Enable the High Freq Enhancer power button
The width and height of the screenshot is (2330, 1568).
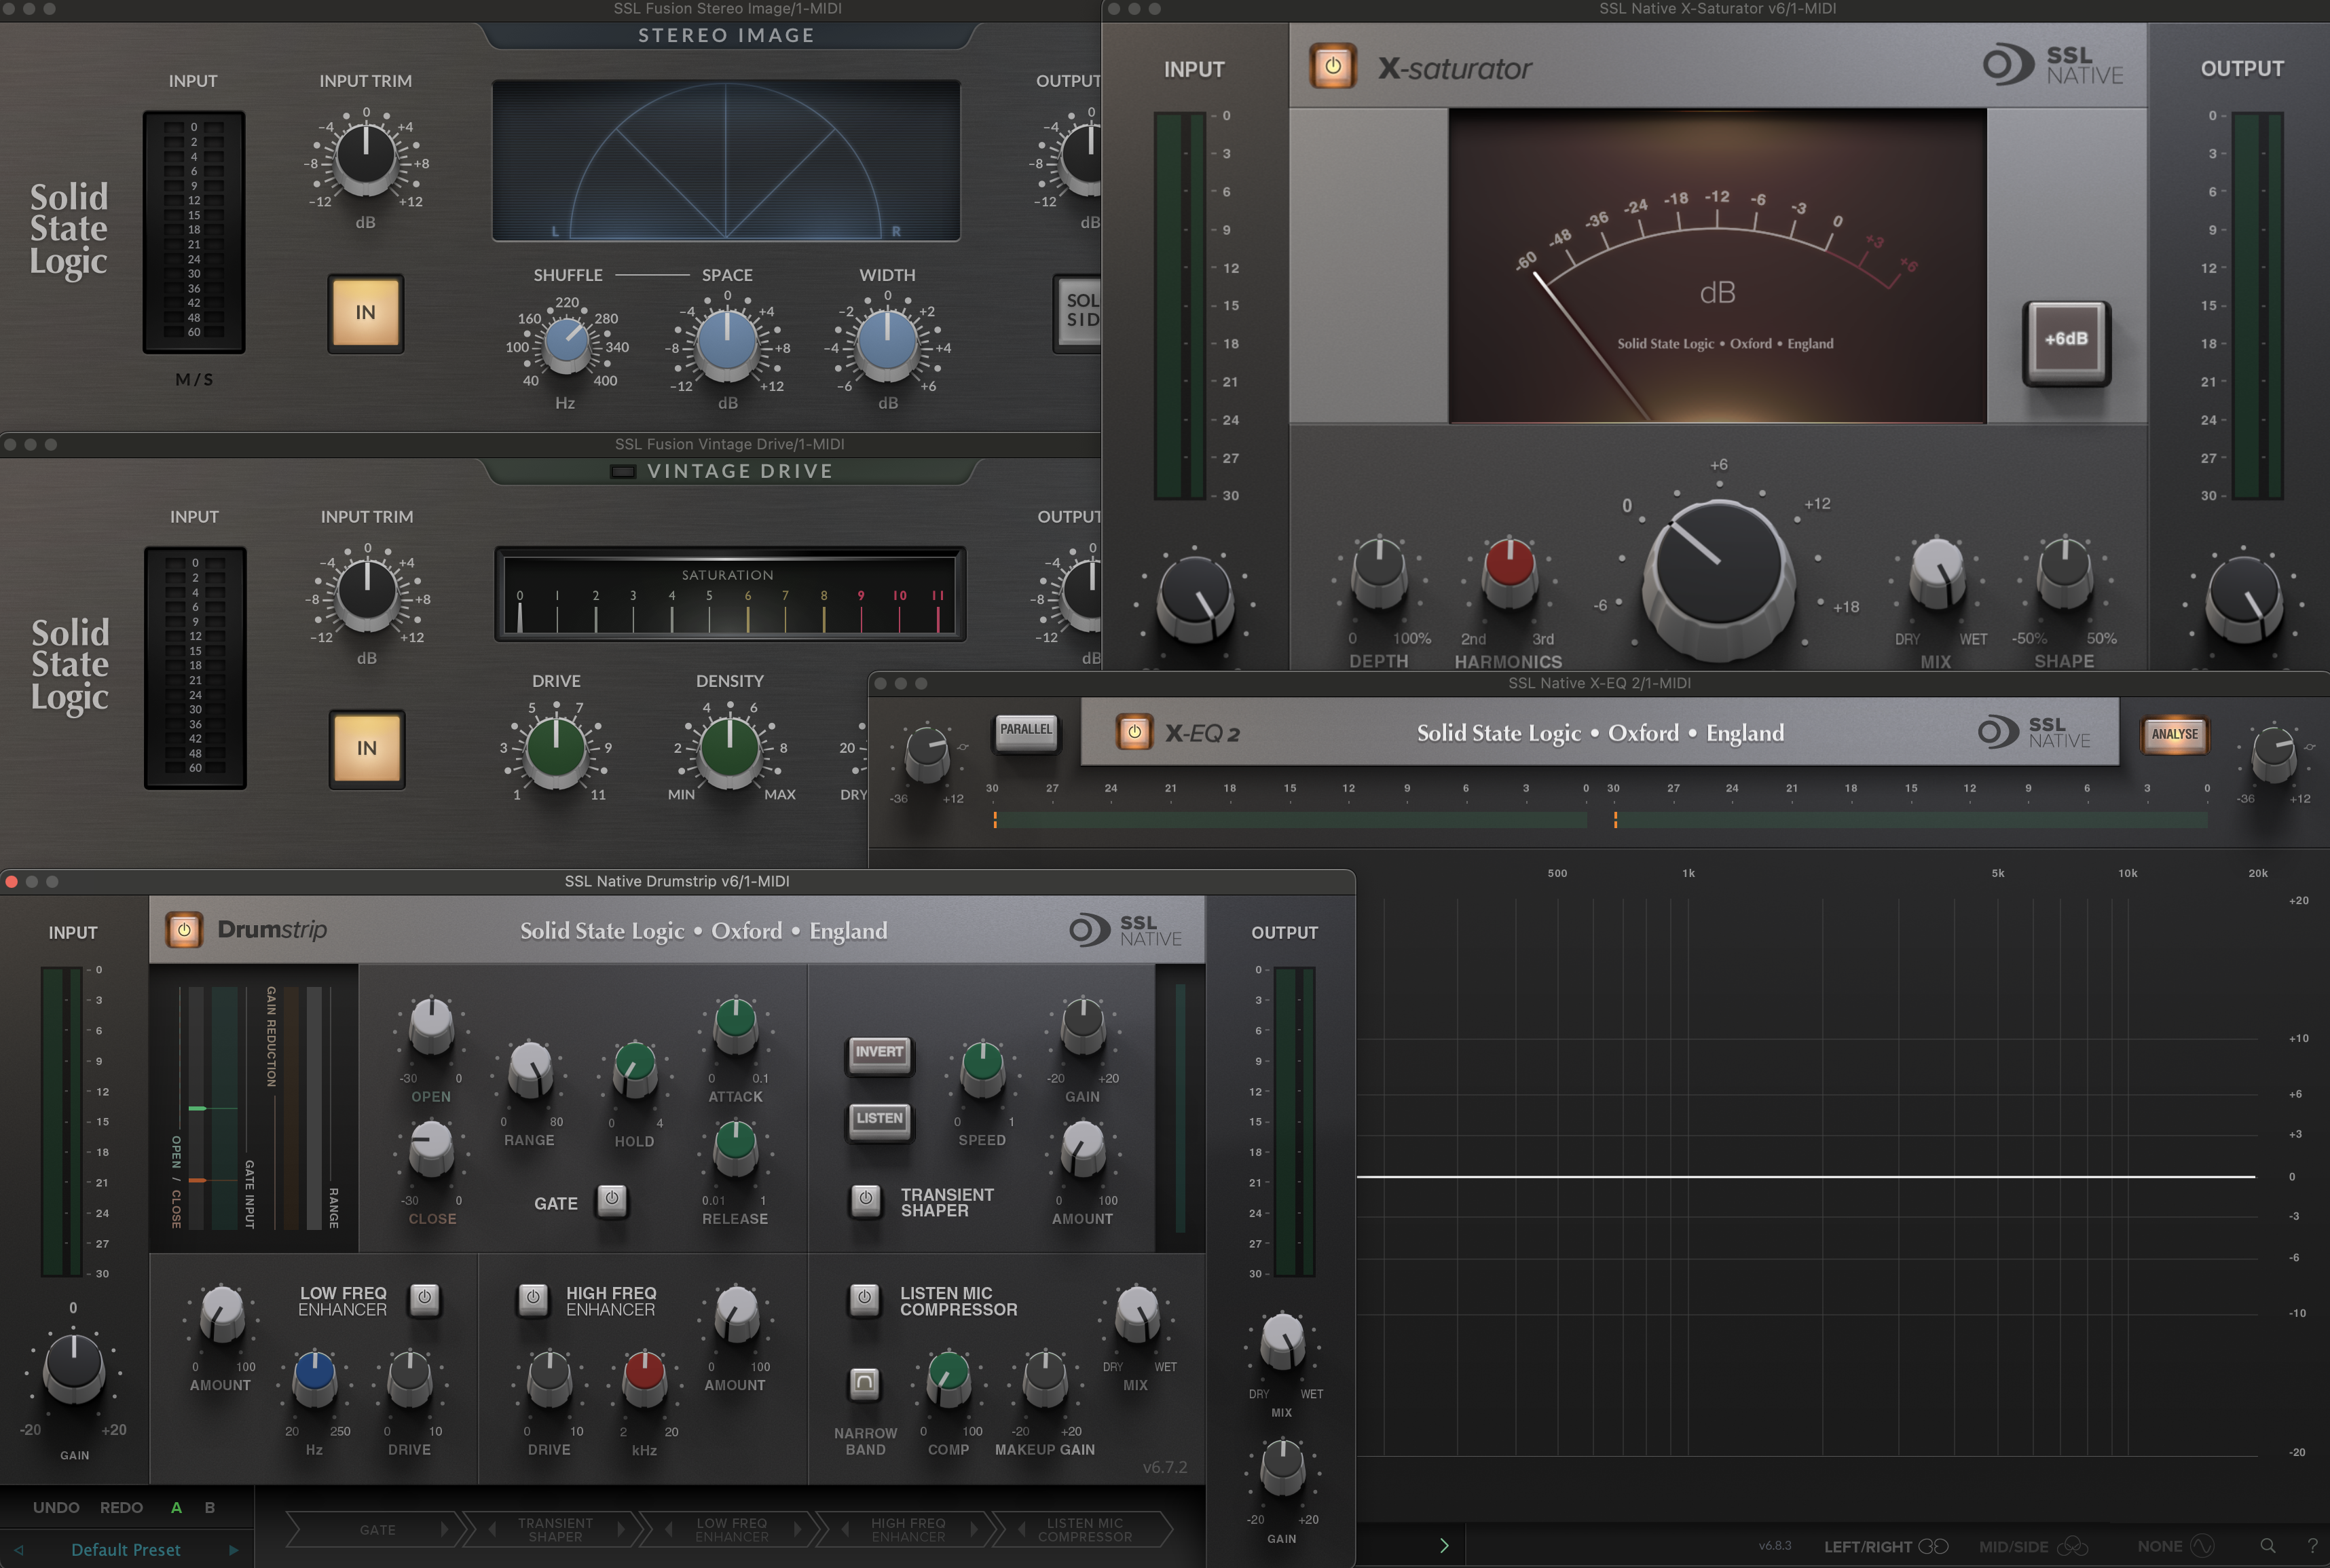click(x=533, y=1299)
